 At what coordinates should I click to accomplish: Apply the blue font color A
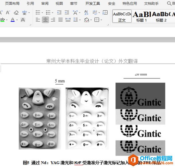[x=13, y=20]
